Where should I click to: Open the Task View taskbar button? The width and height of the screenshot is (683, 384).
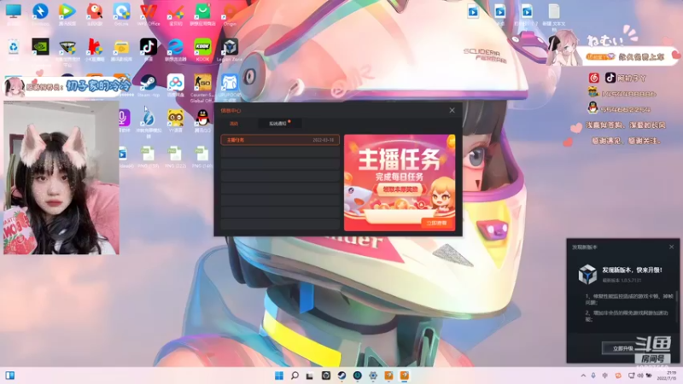[x=310, y=375]
